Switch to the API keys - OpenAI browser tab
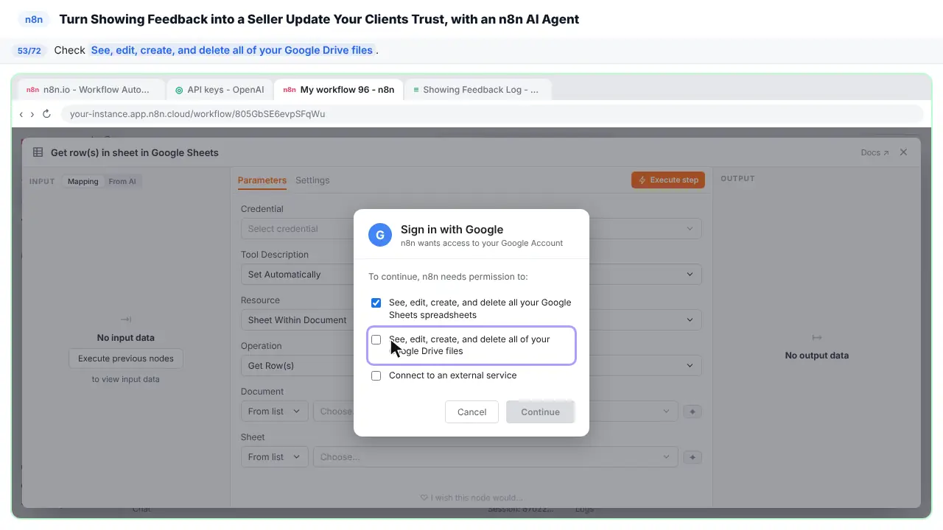 220,90
